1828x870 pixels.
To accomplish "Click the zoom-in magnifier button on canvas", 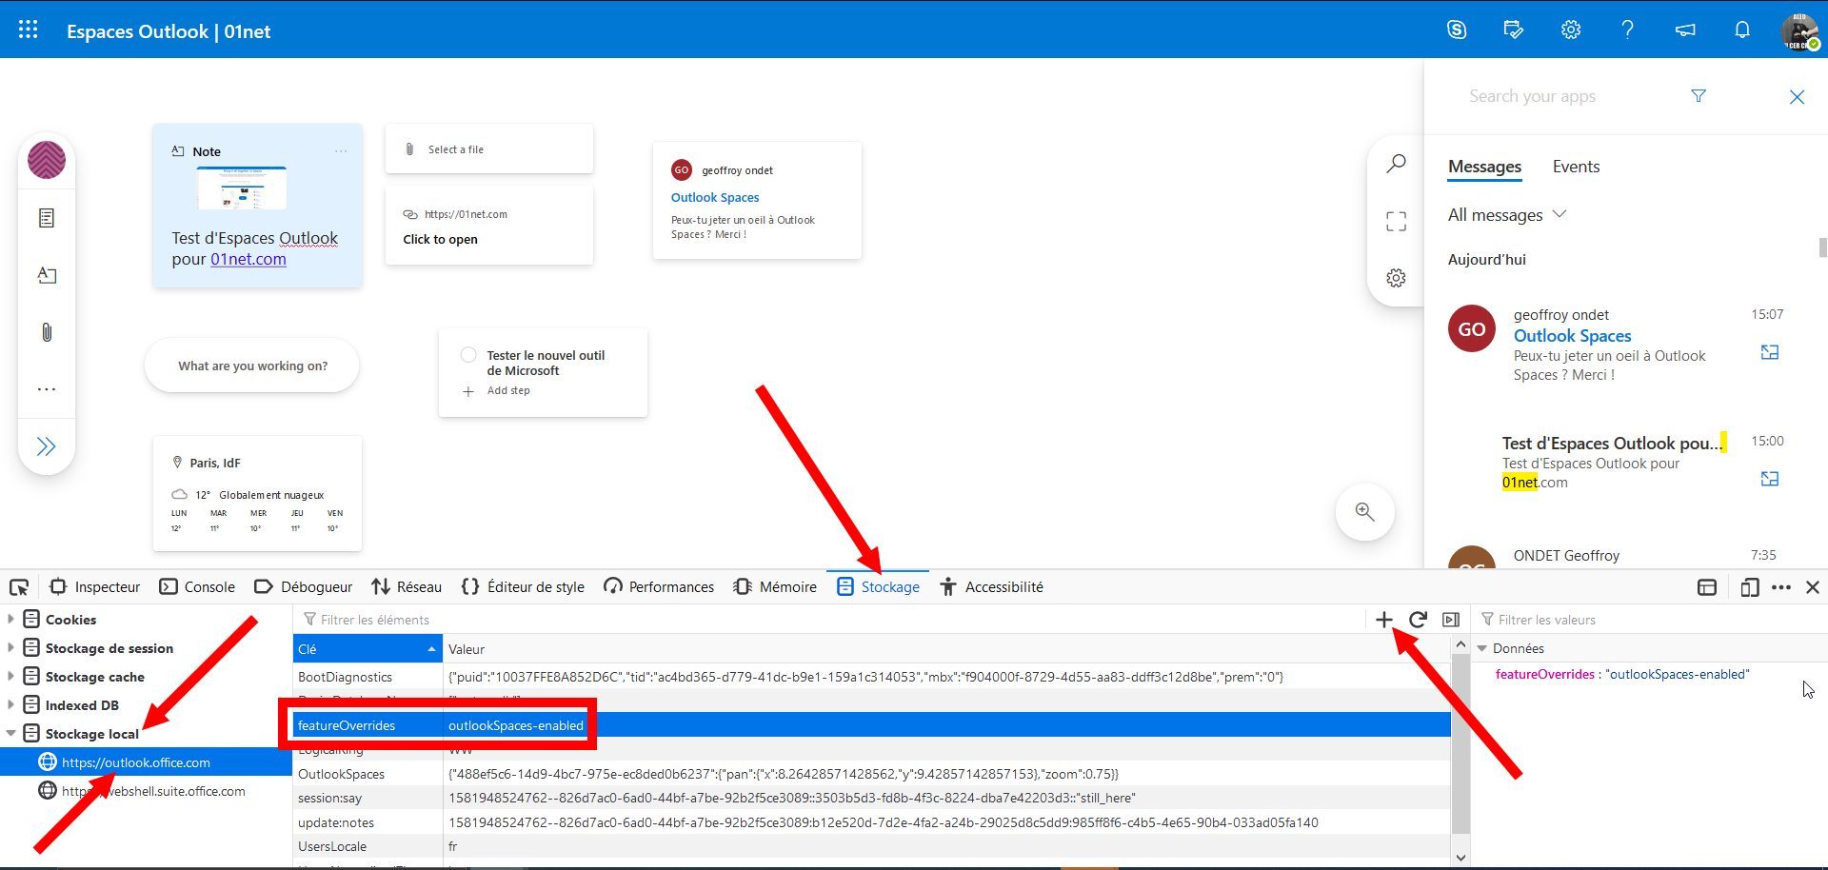I will [1364, 512].
